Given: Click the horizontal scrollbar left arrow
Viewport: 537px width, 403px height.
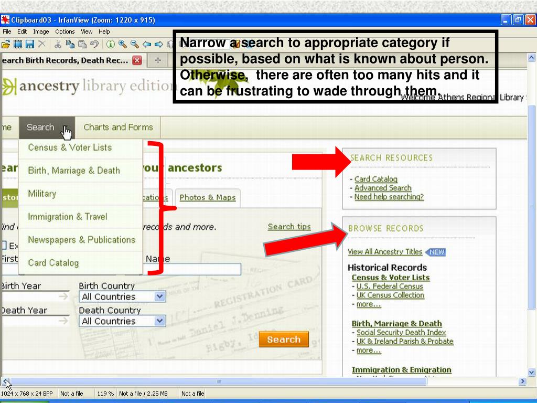Looking at the screenshot, I should pyautogui.click(x=5, y=381).
